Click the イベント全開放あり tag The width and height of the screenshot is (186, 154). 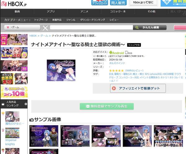(x=150, y=77)
